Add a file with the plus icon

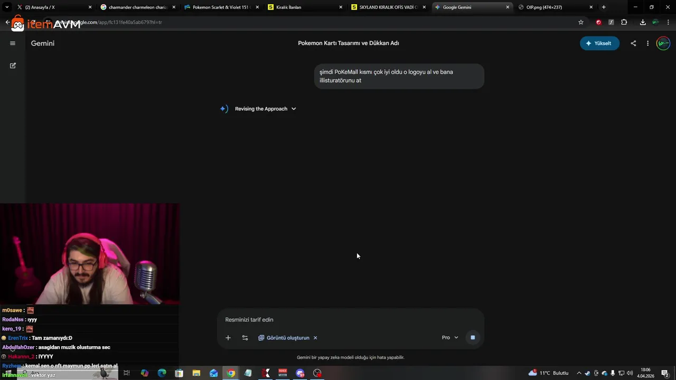[x=228, y=338]
